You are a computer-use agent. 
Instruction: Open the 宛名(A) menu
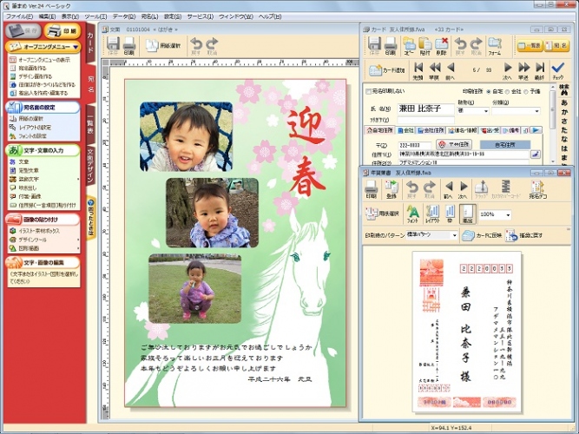pos(149,16)
